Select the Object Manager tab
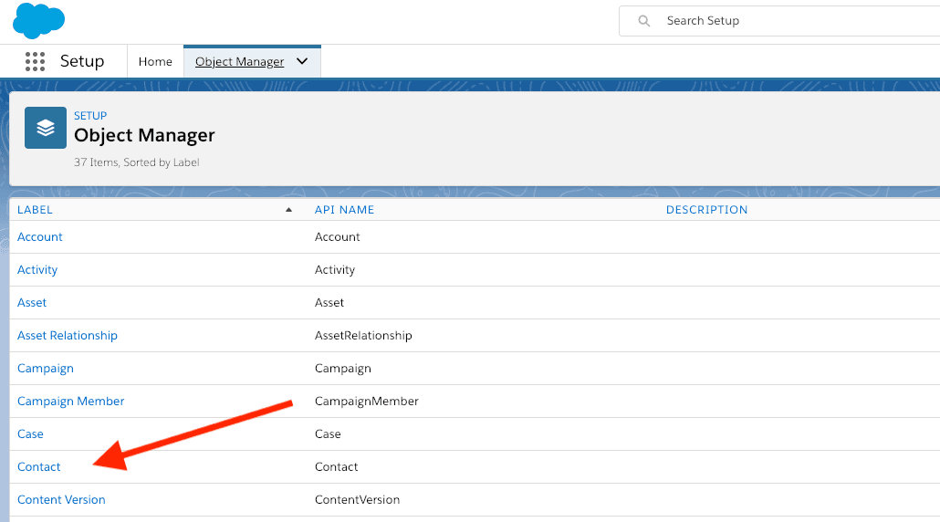940x522 pixels. [239, 62]
